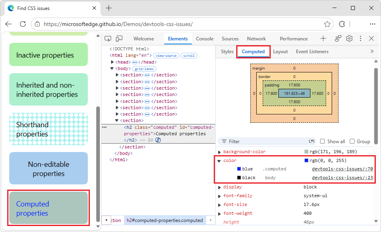
Task: Collapse the color computed property
Action: coord(219,161)
